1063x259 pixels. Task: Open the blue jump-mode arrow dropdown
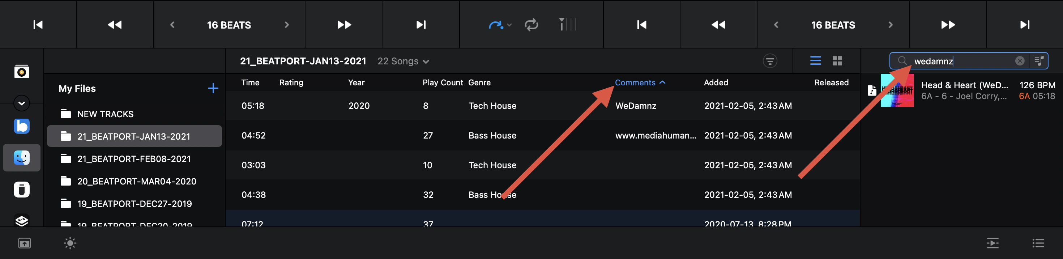[x=500, y=25]
